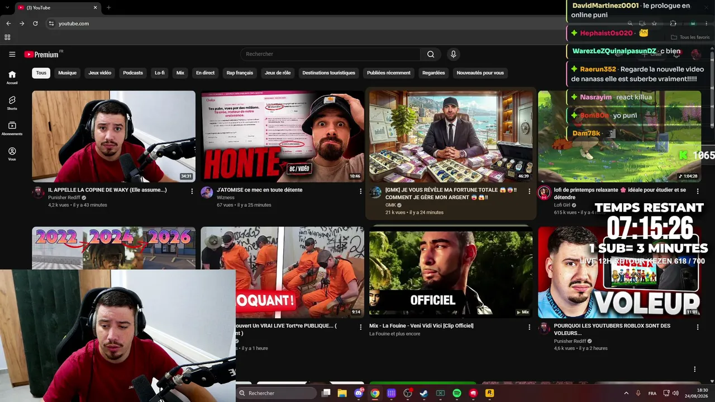The width and height of the screenshot is (715, 402).
Task: Launch Rockstar Games Launcher from the taskbar
Action: (x=489, y=393)
